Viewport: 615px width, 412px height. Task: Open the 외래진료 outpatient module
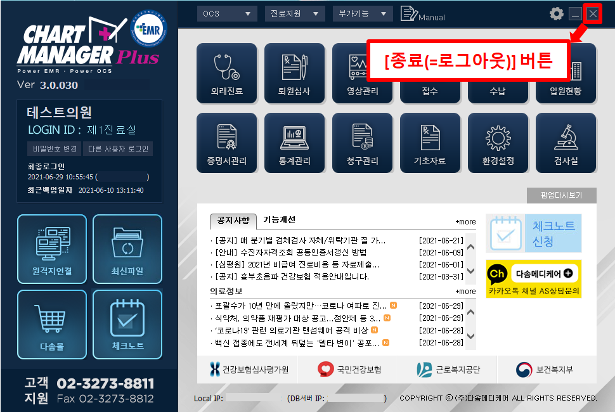click(x=227, y=72)
